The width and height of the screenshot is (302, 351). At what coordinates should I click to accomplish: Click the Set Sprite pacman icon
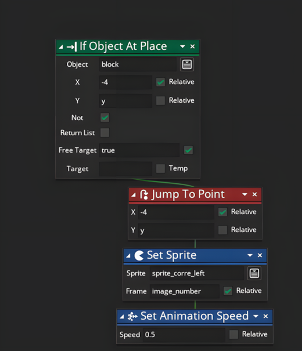click(139, 255)
